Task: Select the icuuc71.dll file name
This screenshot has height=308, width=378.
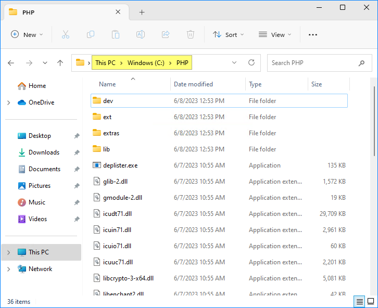Action: point(118,262)
